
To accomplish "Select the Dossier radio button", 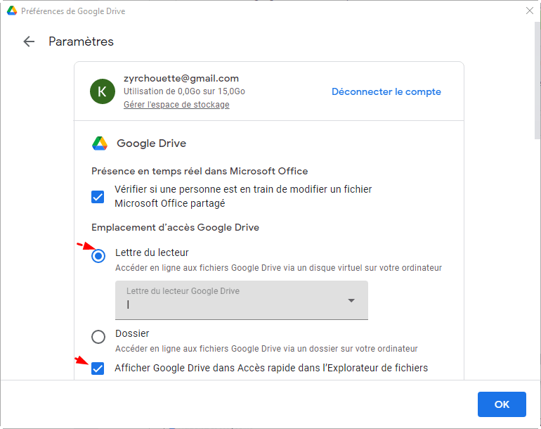I will tap(98, 337).
